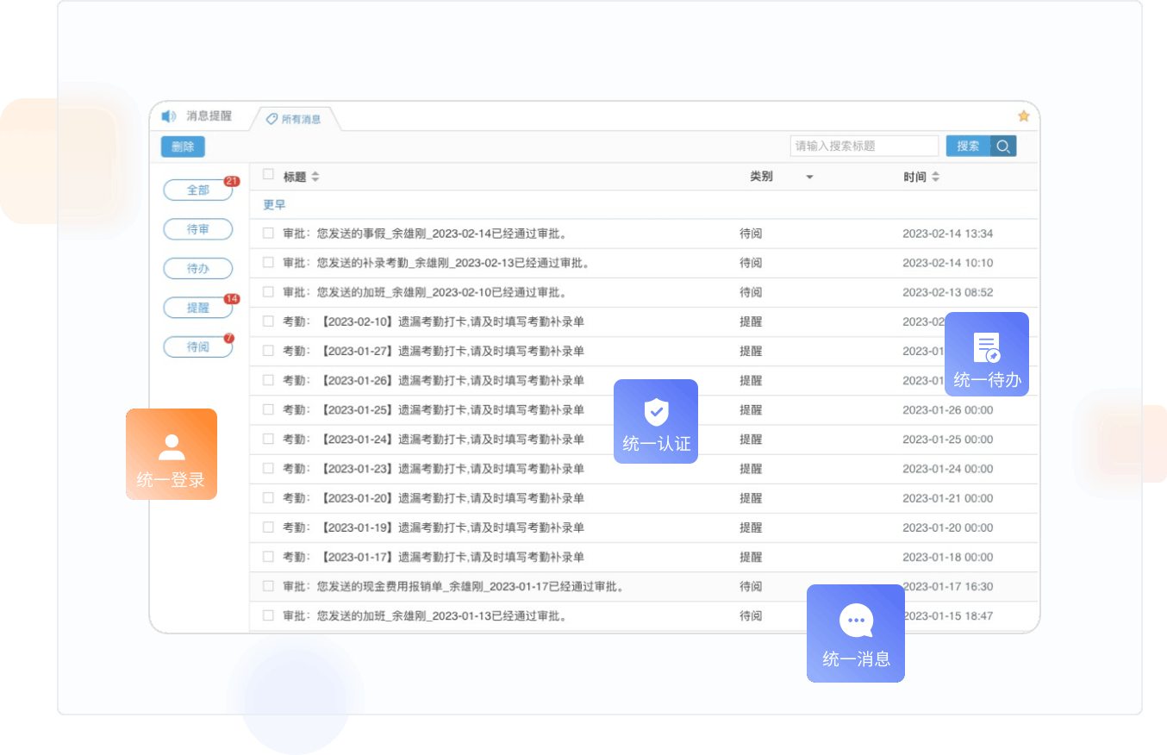Switch to the 消息提醒 tab
Viewport: 1167px width, 755px height.
tap(209, 115)
